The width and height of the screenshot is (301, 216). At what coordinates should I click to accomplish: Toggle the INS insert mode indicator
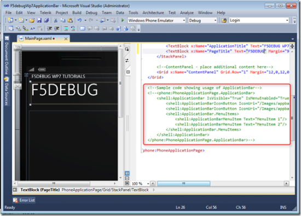point(283,207)
